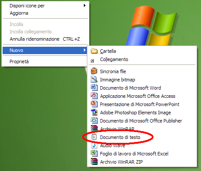The height and width of the screenshot is (171, 201).
Task: Expand the Disponi icone per submenu arrow
Action: [x=85, y=6]
